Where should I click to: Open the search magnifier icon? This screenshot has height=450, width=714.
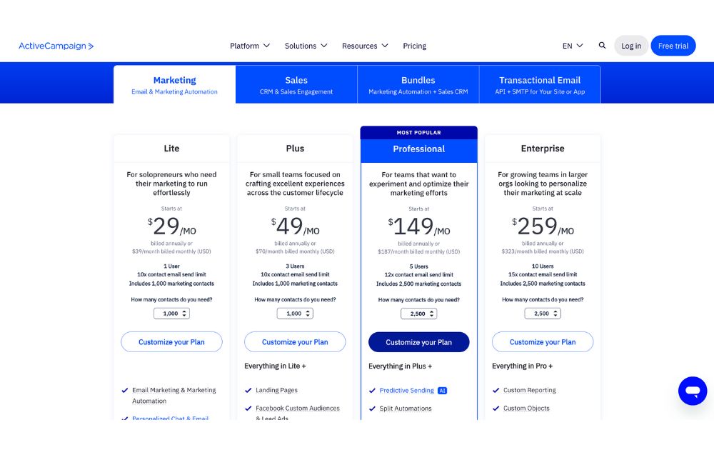click(x=602, y=46)
